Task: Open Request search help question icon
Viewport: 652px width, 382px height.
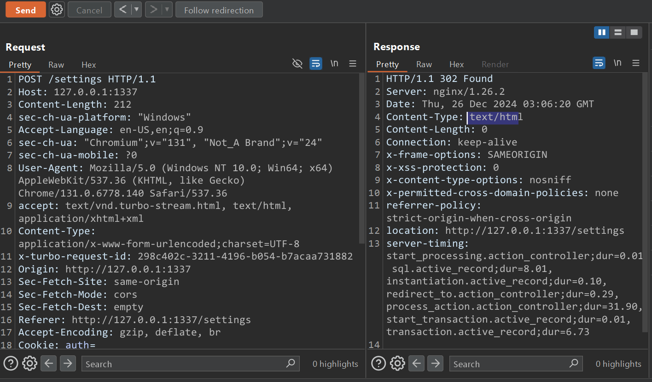Action: [11, 364]
